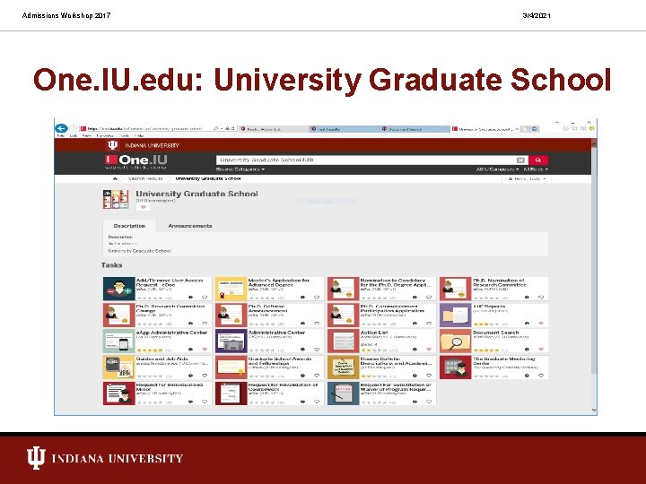646x484 pixels.
Task: Unfavorite Action List via pink heart
Action: coord(429,350)
